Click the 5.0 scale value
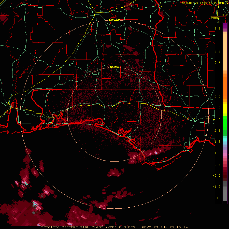Image resolution: width=229 pixels, height=229 pixels. click(x=218, y=96)
